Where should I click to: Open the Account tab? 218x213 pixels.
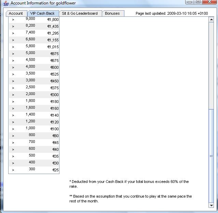pos(16,13)
